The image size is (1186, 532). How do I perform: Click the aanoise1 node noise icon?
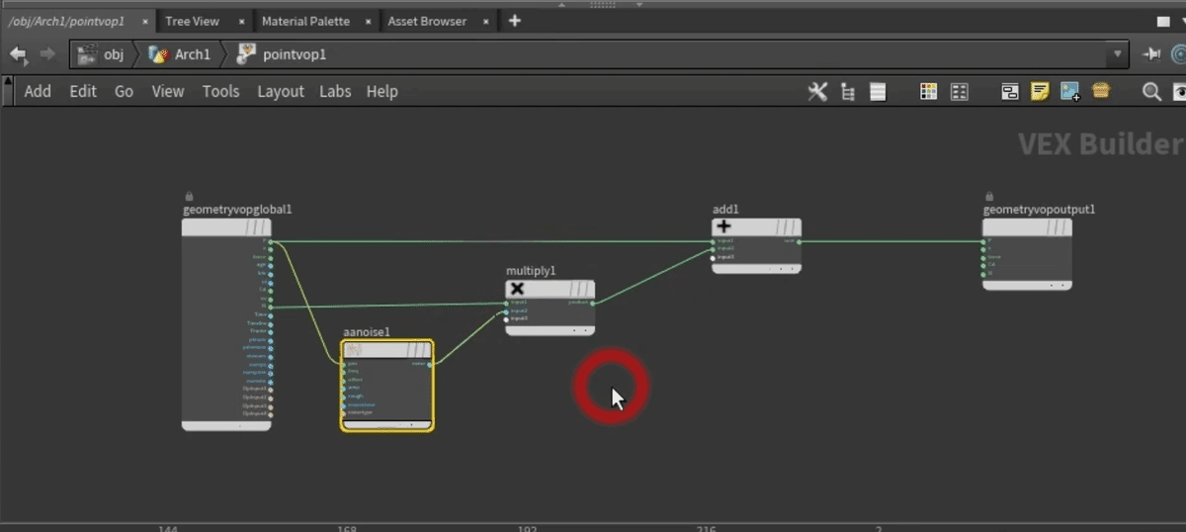click(354, 350)
